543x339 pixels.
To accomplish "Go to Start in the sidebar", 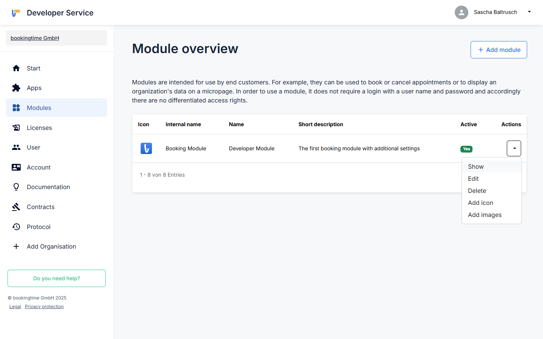I will pos(34,68).
